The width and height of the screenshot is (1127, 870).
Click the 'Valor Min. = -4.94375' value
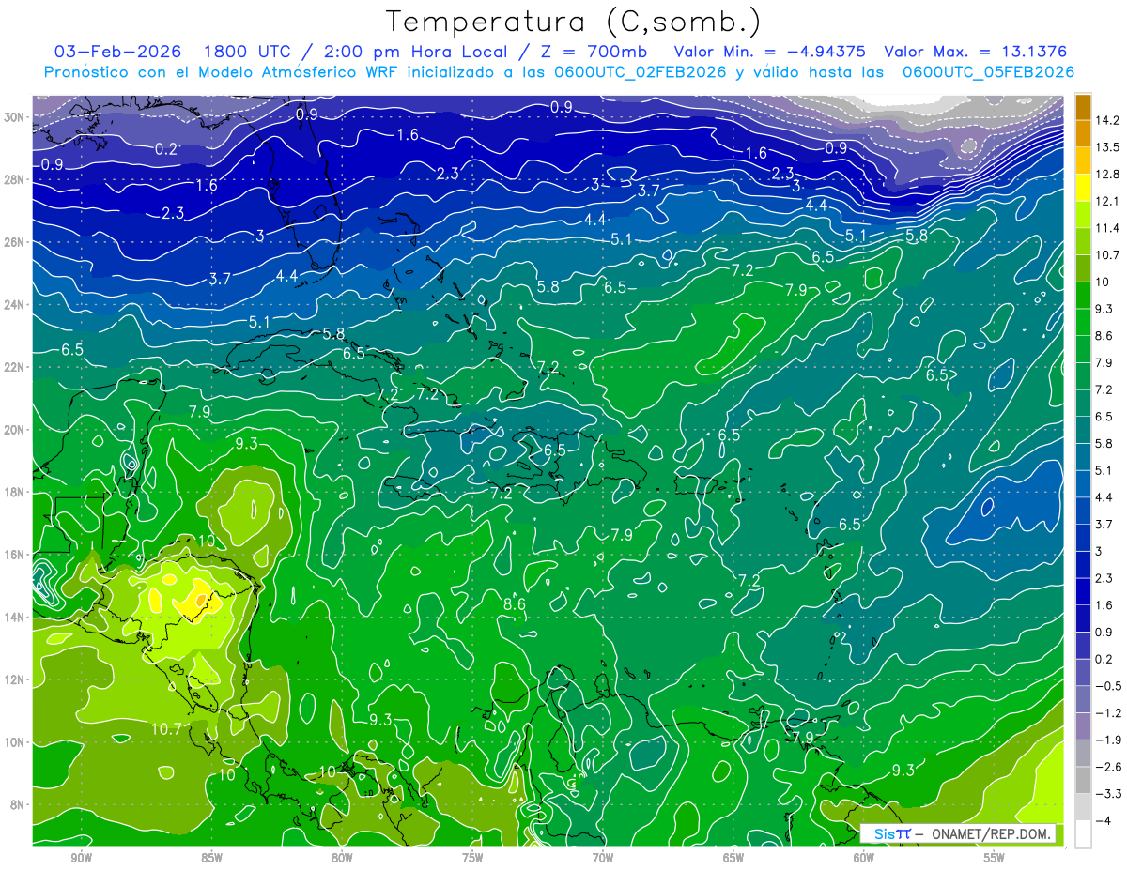770,52
